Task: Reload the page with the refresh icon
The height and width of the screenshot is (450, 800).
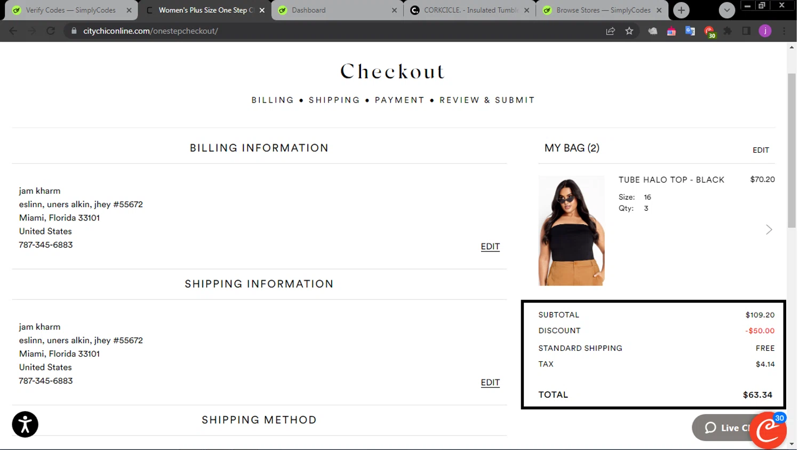Action: pos(51,31)
